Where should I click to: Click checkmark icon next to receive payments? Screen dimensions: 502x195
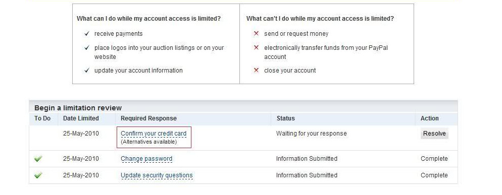pyautogui.click(x=87, y=34)
